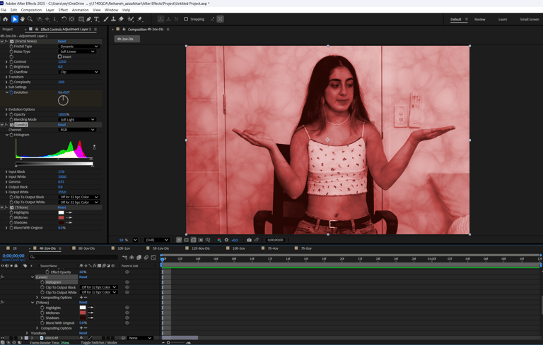The height and width of the screenshot is (345, 543).
Task: Click the timeline motion blur icon
Action: click(146, 258)
